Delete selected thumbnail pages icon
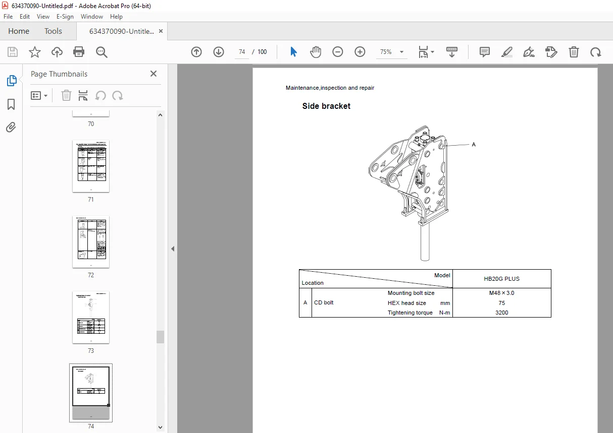 point(66,95)
